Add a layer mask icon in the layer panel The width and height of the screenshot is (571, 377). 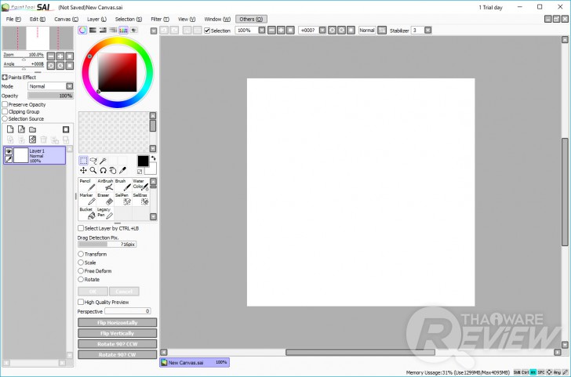[x=66, y=129]
